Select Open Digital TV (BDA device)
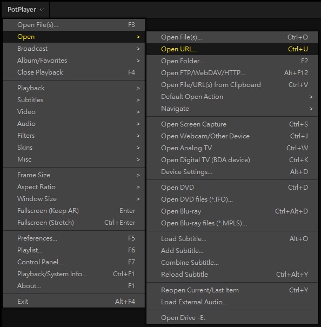Screen dimensions: 321x327 pos(232,160)
